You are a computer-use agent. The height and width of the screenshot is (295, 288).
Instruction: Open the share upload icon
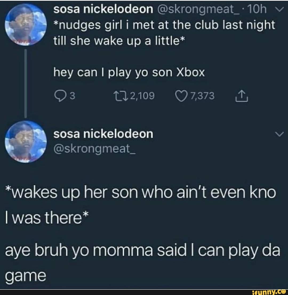click(242, 96)
